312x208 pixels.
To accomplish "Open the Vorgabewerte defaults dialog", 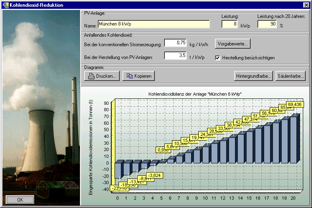I will pyautogui.click(x=233, y=43).
